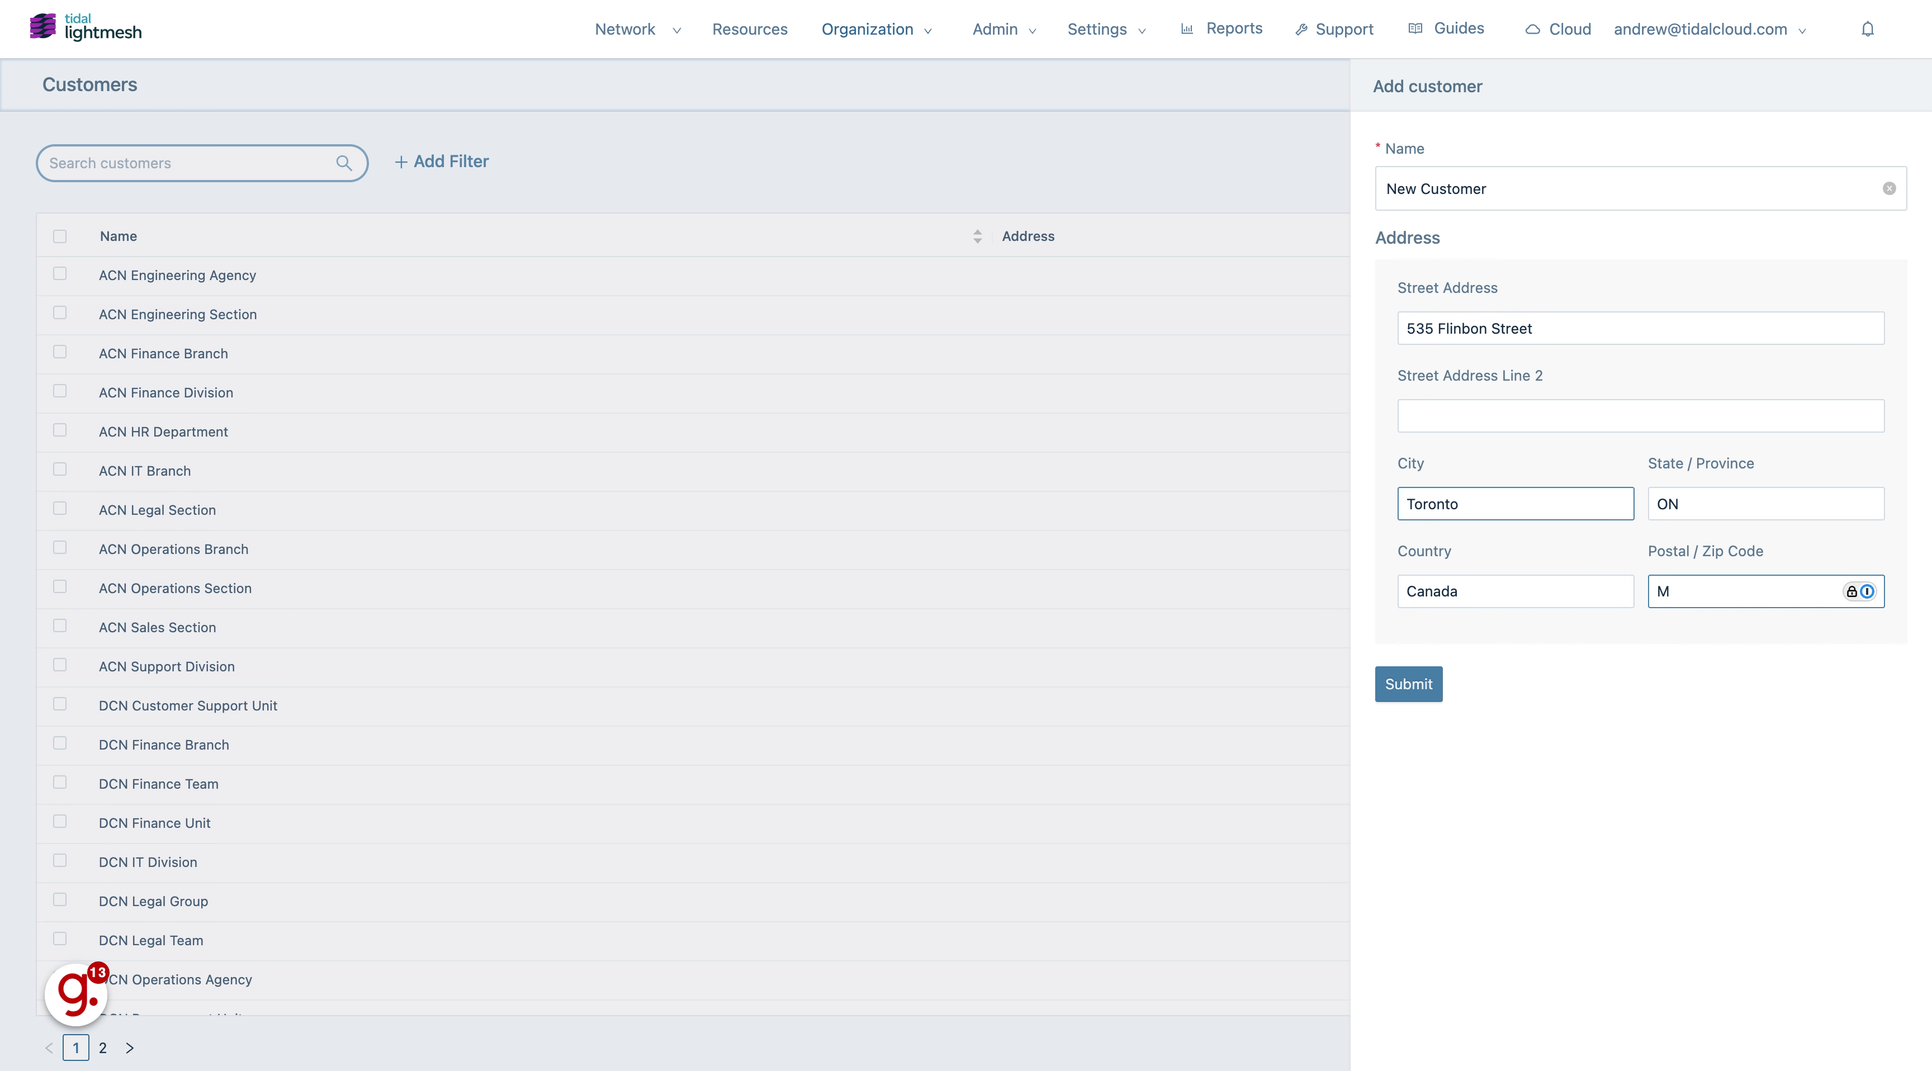Viewport: 1932px width, 1071px height.
Task: Expand the Settings dropdown menu
Action: pyautogui.click(x=1106, y=29)
